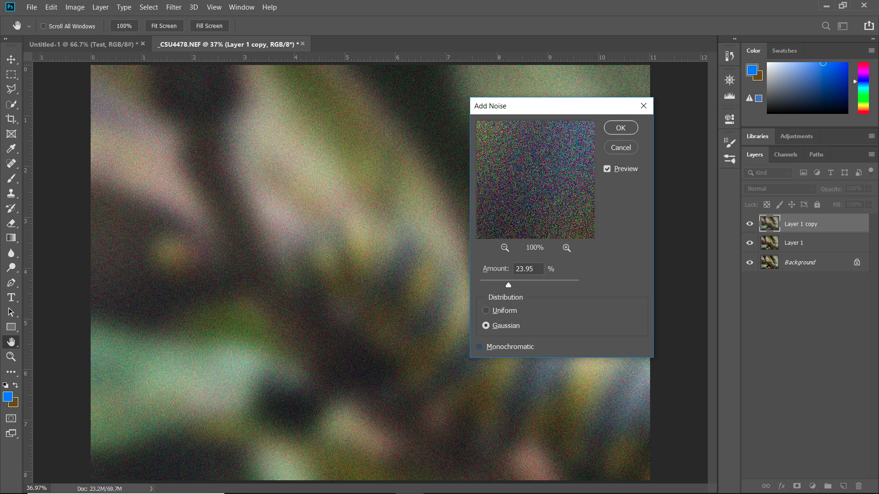This screenshot has width=879, height=494.
Task: Select the Clone Stamp tool
Action: click(x=11, y=193)
